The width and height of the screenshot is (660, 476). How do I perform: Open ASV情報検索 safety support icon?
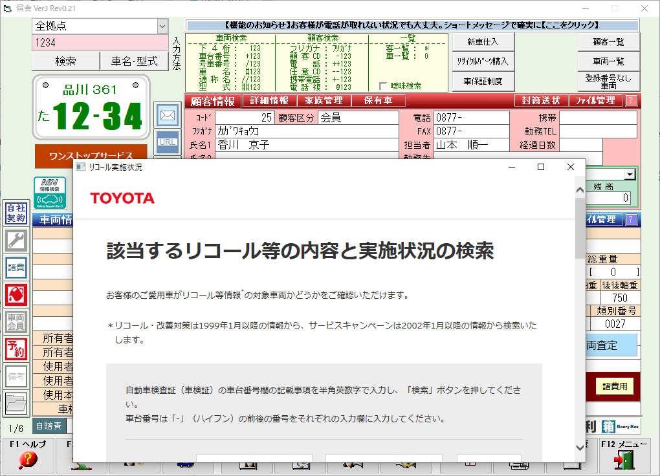[x=50, y=193]
